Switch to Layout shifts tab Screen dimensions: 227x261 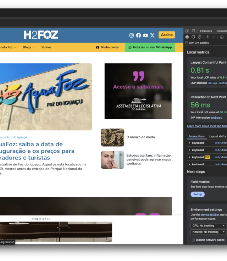click(217, 136)
